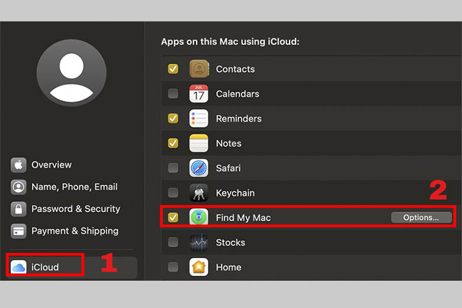
Task: Click the Home app icon
Action: tap(199, 267)
